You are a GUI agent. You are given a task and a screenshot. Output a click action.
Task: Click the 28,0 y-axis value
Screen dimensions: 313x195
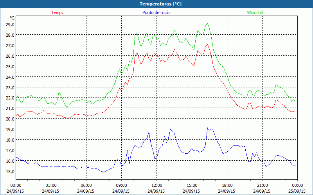click(10, 35)
